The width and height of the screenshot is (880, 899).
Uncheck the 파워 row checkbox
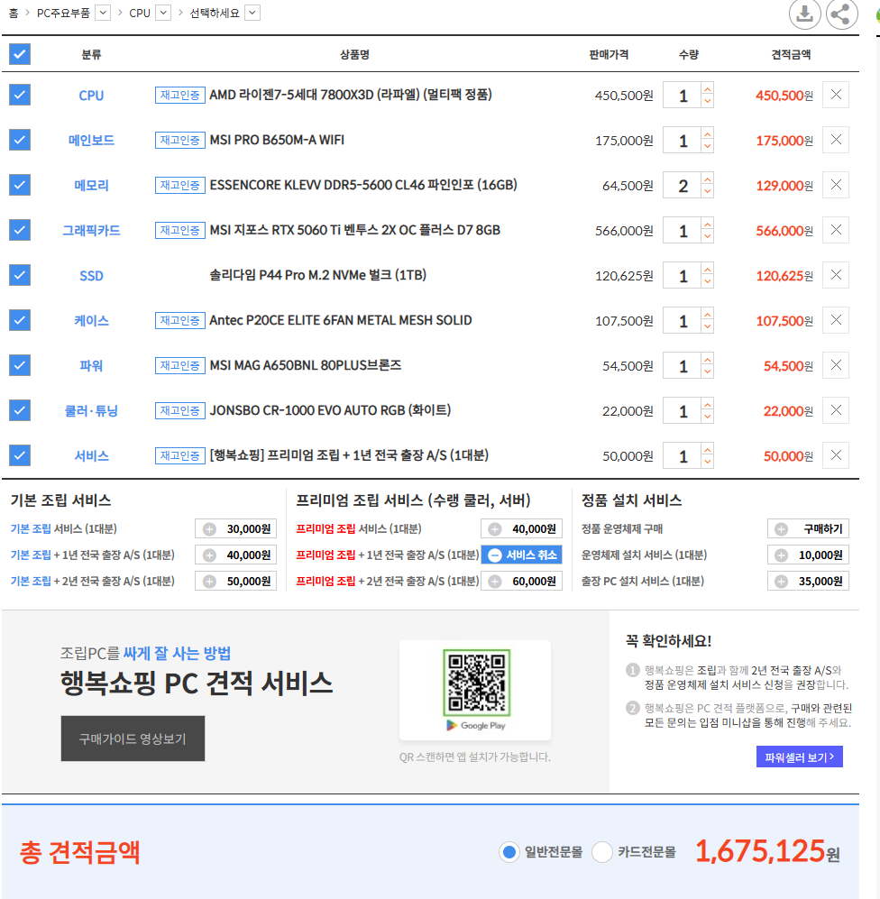click(x=20, y=365)
